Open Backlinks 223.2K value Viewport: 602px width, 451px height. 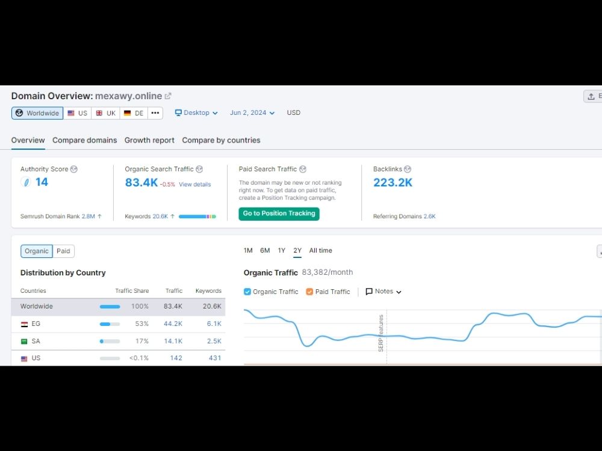tap(393, 183)
